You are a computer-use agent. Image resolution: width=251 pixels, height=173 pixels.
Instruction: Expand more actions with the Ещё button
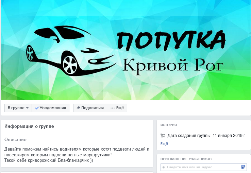tap(117, 108)
